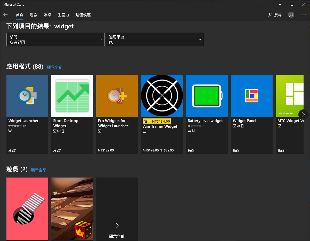Image resolution: width=310 pixels, height=241 pixels.
Task: Switch to the 遊戲 tab
Action: pos(33,15)
